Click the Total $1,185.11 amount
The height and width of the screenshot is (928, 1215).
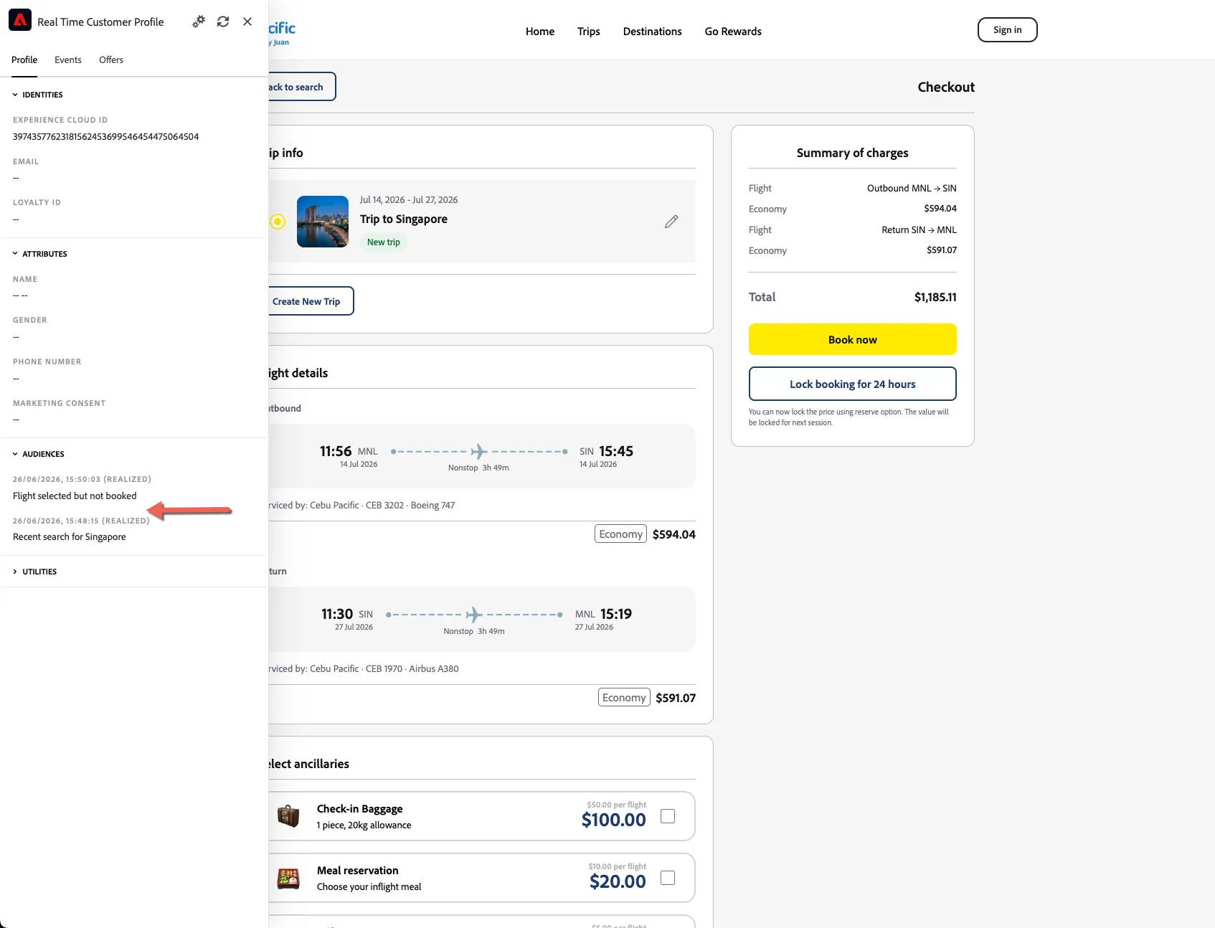pyautogui.click(x=935, y=297)
